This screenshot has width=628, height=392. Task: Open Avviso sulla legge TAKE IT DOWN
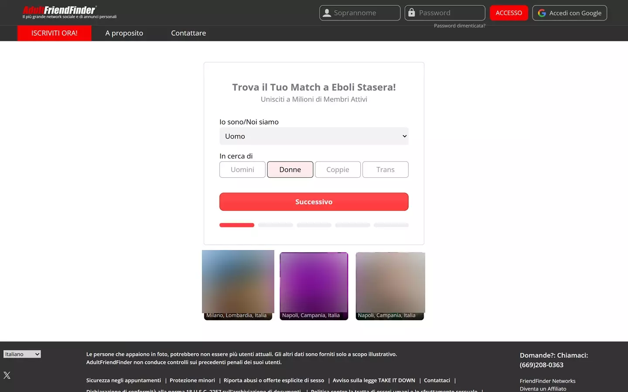point(374,380)
